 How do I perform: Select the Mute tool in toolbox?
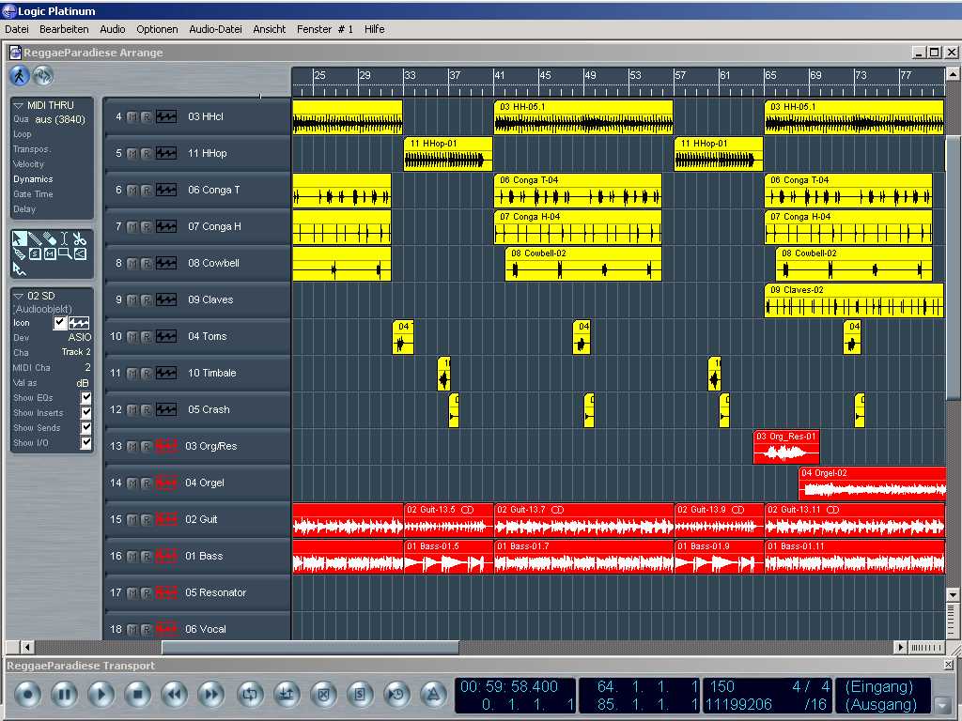click(50, 253)
